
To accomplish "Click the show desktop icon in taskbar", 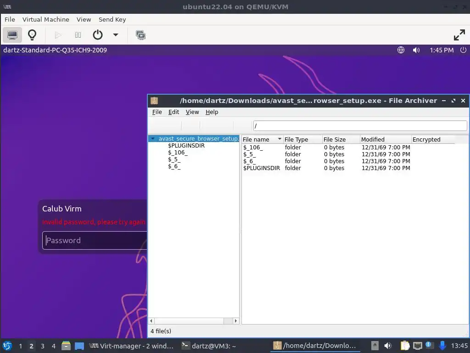I will pyautogui.click(x=79, y=346).
